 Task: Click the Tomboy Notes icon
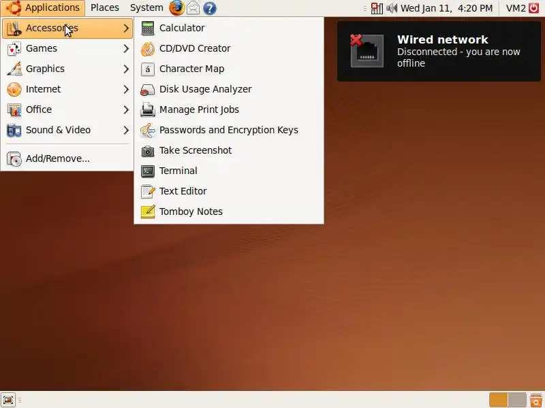coord(148,211)
